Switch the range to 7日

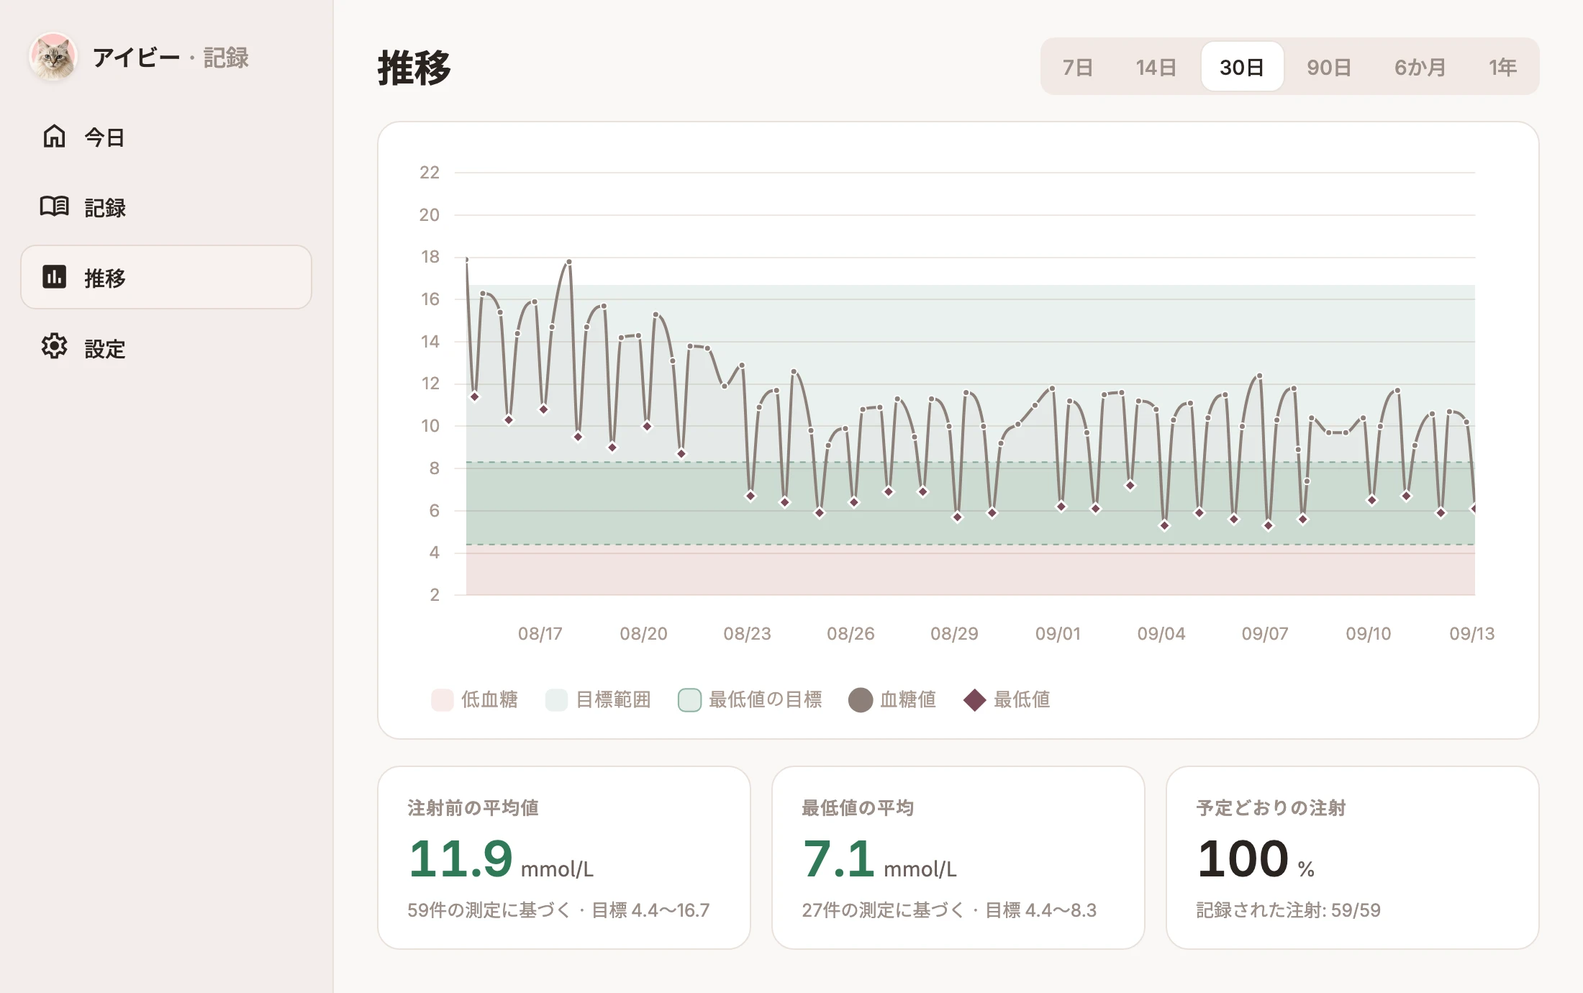pos(1078,67)
